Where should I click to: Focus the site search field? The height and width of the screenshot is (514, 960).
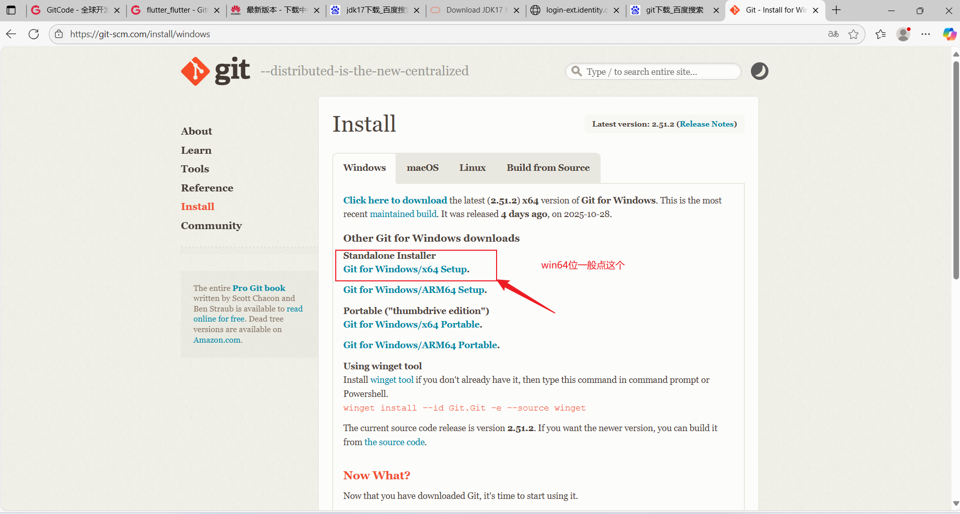pyautogui.click(x=653, y=71)
